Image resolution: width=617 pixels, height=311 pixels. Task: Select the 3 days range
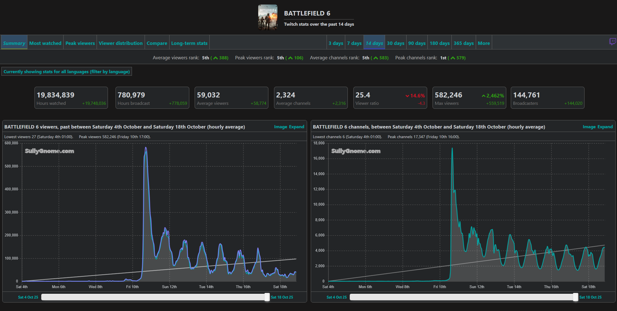[336, 43]
